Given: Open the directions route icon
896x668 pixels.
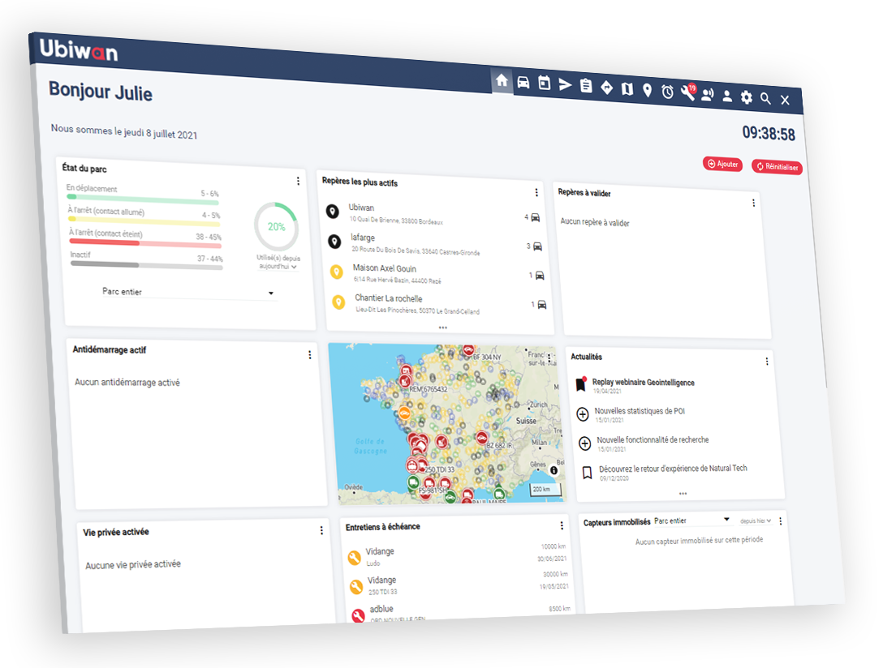Looking at the screenshot, I should (606, 88).
